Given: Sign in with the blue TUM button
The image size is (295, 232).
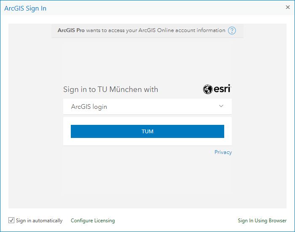Looking at the screenshot, I should pyautogui.click(x=147, y=131).
